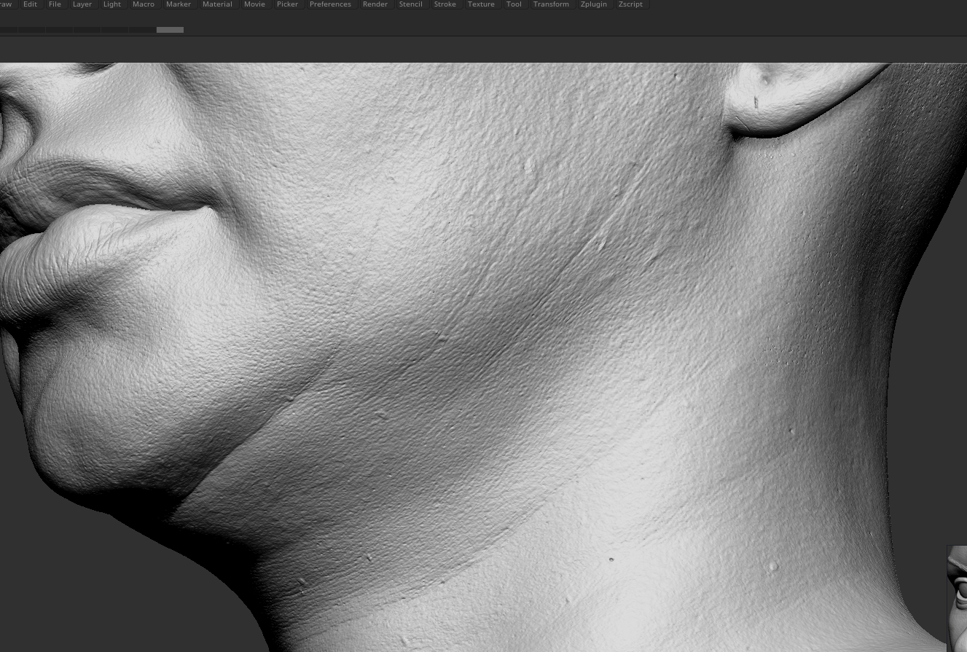Image resolution: width=967 pixels, height=652 pixels.
Task: Click the face preview thumbnail
Action: [x=957, y=597]
